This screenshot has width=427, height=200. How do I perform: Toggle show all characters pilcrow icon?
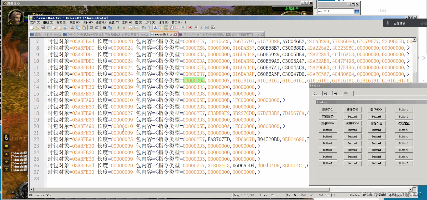click(x=149, y=27)
